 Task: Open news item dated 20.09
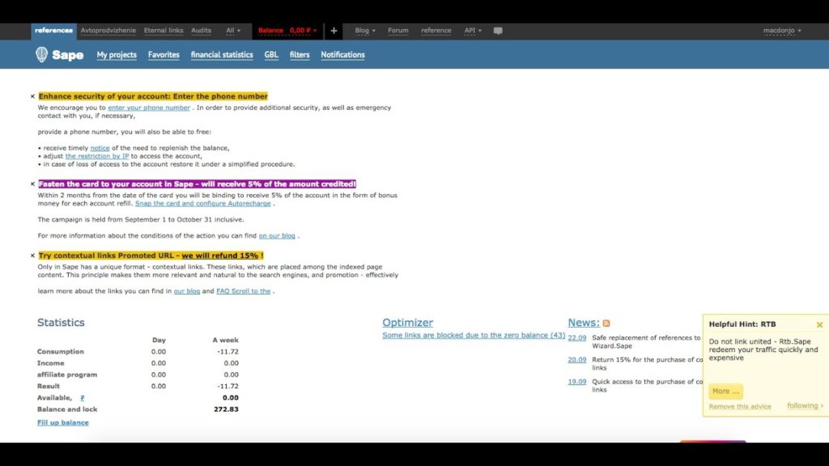(x=576, y=360)
